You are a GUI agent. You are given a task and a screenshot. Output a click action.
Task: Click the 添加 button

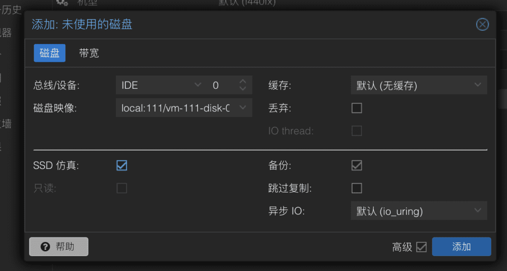click(461, 247)
